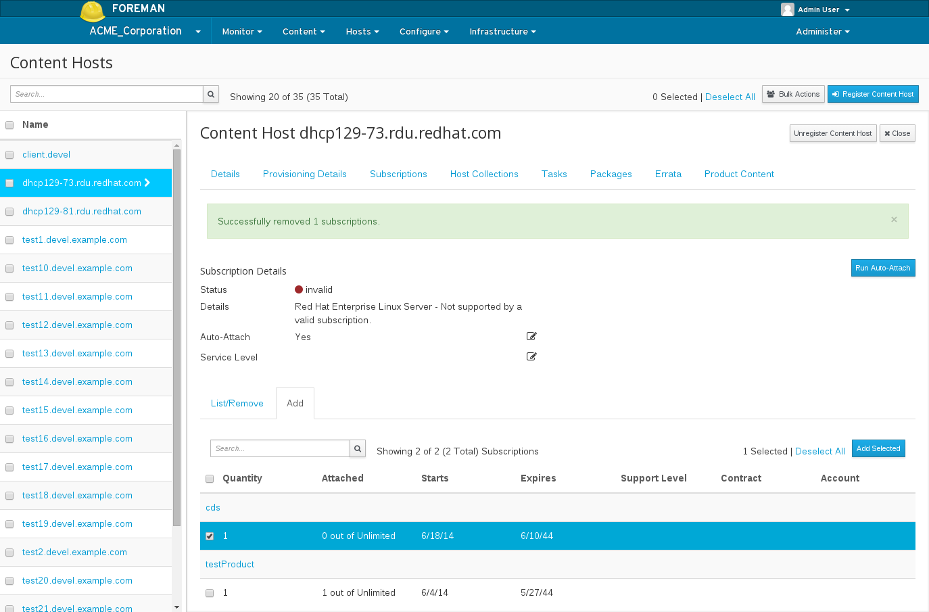Open the Administer menu
This screenshot has height=612, width=929.
[x=823, y=31]
